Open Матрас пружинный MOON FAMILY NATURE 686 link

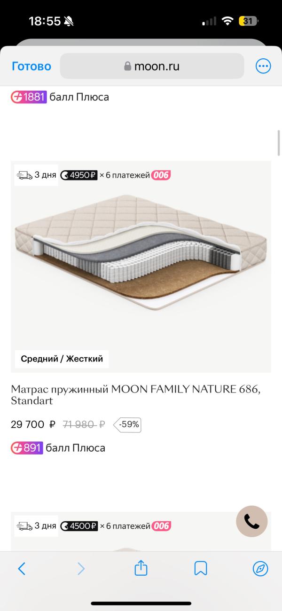coord(135,395)
